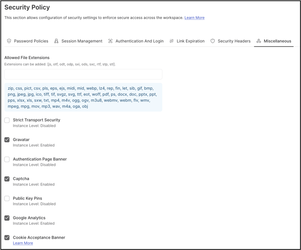The width and height of the screenshot is (301, 250).
Task: Click the Security Headers shield icon
Action: click(212, 41)
